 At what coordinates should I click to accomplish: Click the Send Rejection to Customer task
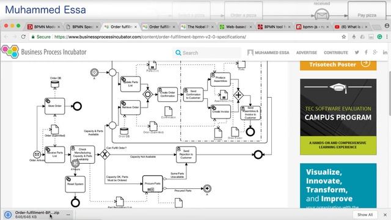point(186,155)
